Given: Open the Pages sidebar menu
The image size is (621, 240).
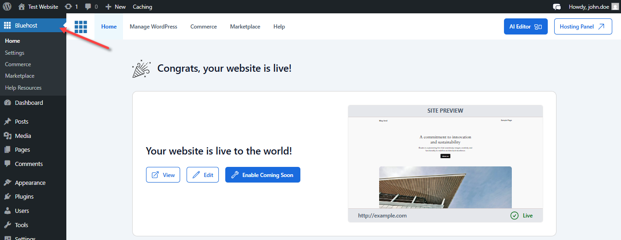Looking at the screenshot, I should tap(33, 149).
